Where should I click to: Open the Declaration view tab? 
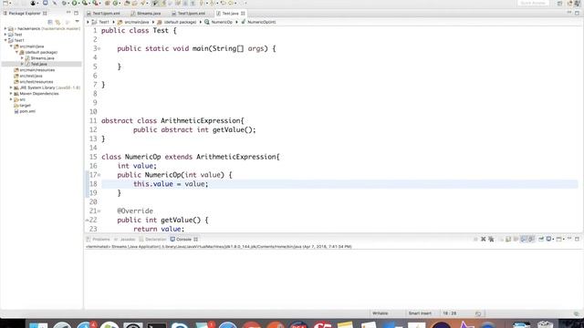152,239
